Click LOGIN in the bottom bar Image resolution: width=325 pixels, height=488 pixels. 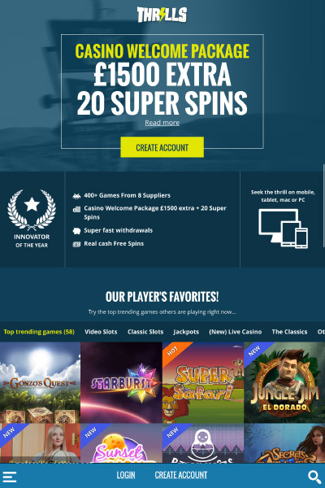126,475
